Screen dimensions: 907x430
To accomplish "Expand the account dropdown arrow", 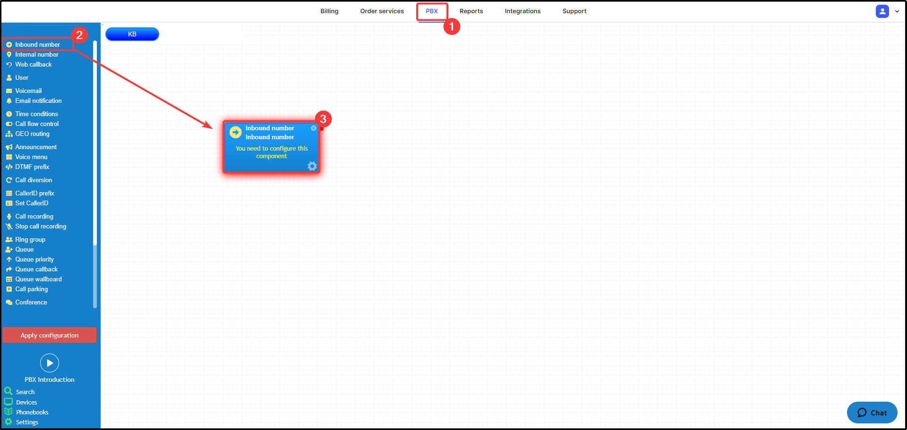I will click(x=897, y=11).
